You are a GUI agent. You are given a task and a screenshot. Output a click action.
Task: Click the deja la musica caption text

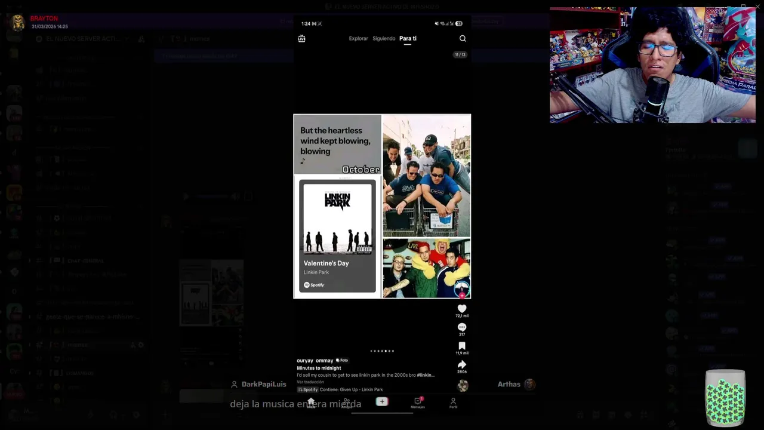pos(295,404)
